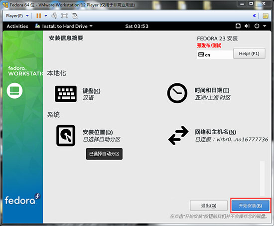Expand the system menu arrow

[265, 26]
